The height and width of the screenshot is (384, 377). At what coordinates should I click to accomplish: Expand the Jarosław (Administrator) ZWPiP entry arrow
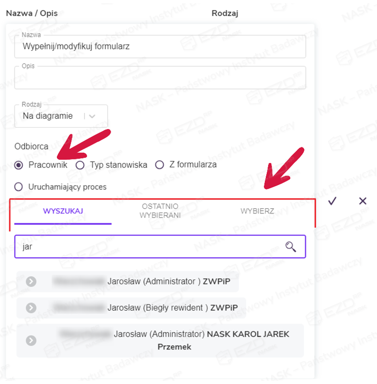click(x=31, y=282)
